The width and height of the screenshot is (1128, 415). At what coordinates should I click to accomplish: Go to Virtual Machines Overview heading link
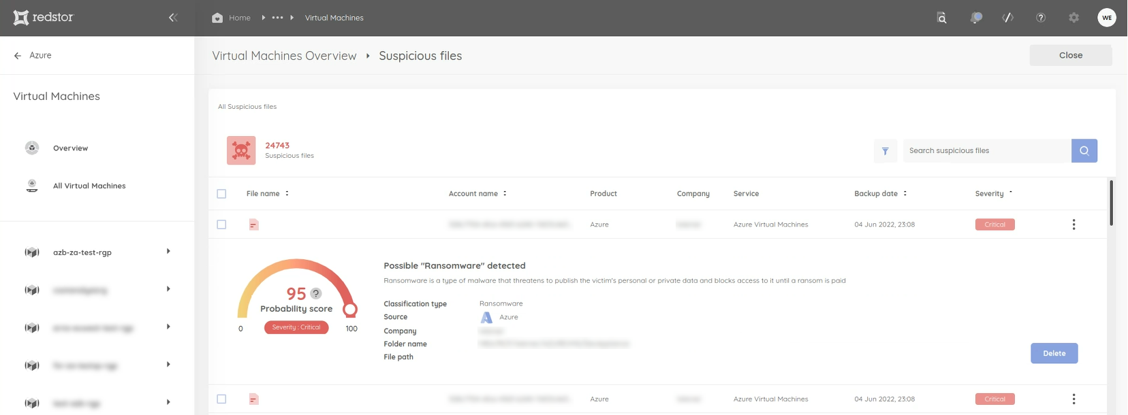coord(284,56)
